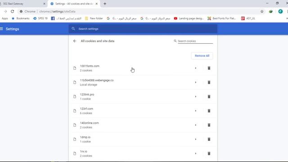This screenshot has width=288, height=162.
Task: Click the 1001fonts.com site name
Action: pos(90,66)
